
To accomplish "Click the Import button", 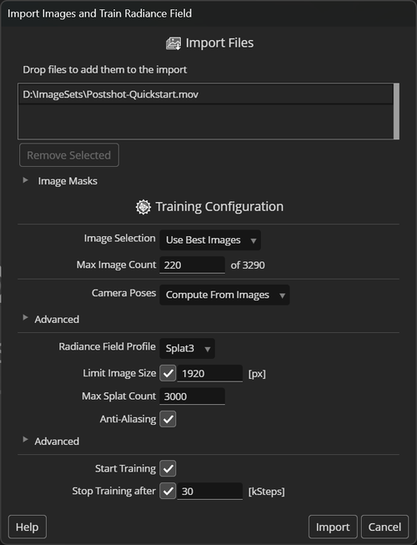I will [x=333, y=527].
